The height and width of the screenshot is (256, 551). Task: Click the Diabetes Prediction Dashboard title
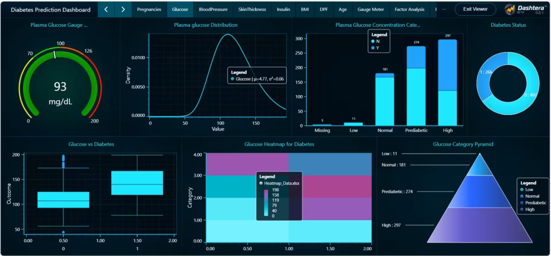51,10
